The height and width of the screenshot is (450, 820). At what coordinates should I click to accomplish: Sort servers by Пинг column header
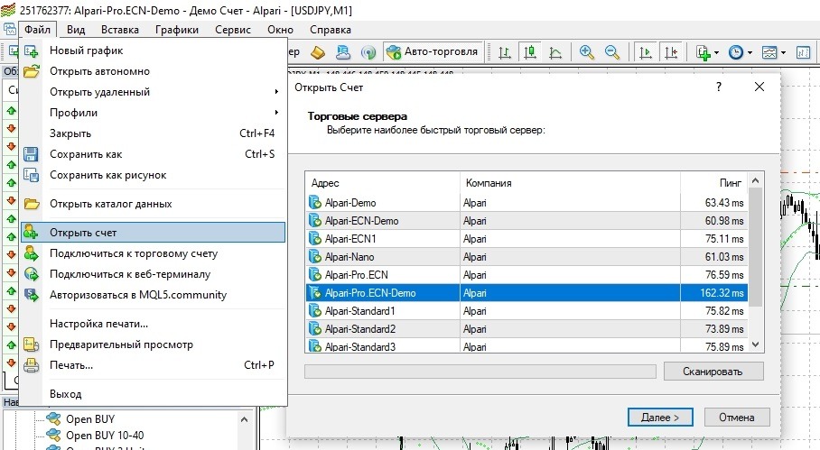(x=714, y=183)
